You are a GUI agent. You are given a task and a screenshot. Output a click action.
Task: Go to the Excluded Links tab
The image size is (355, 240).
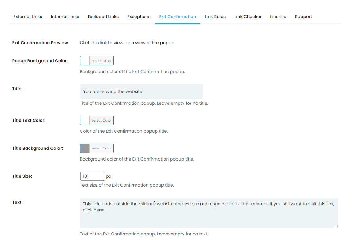pos(103,17)
